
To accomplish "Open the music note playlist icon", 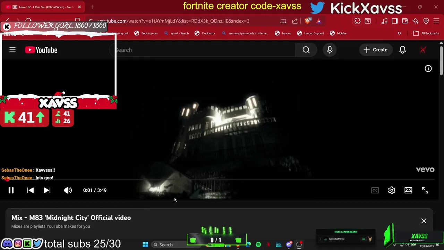I will coord(384,21).
